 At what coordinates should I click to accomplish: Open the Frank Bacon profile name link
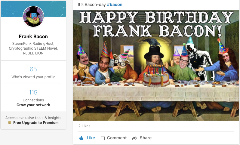33,36
